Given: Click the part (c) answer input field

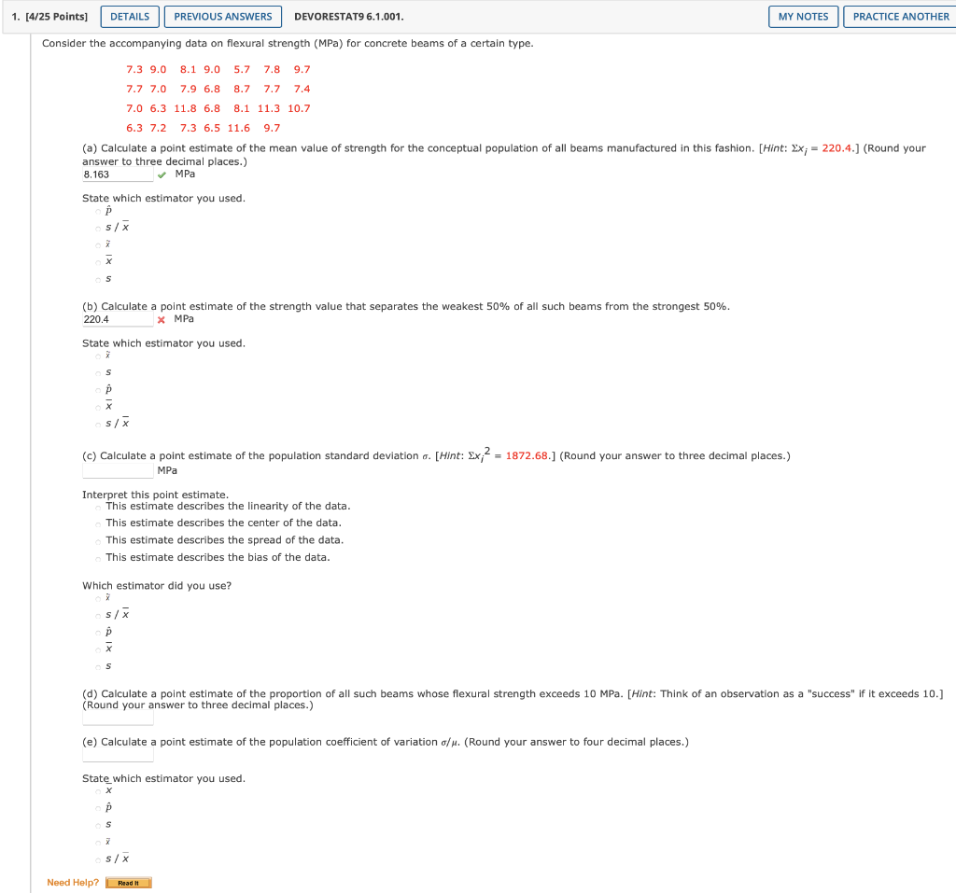Looking at the screenshot, I should pyautogui.click(x=118, y=469).
